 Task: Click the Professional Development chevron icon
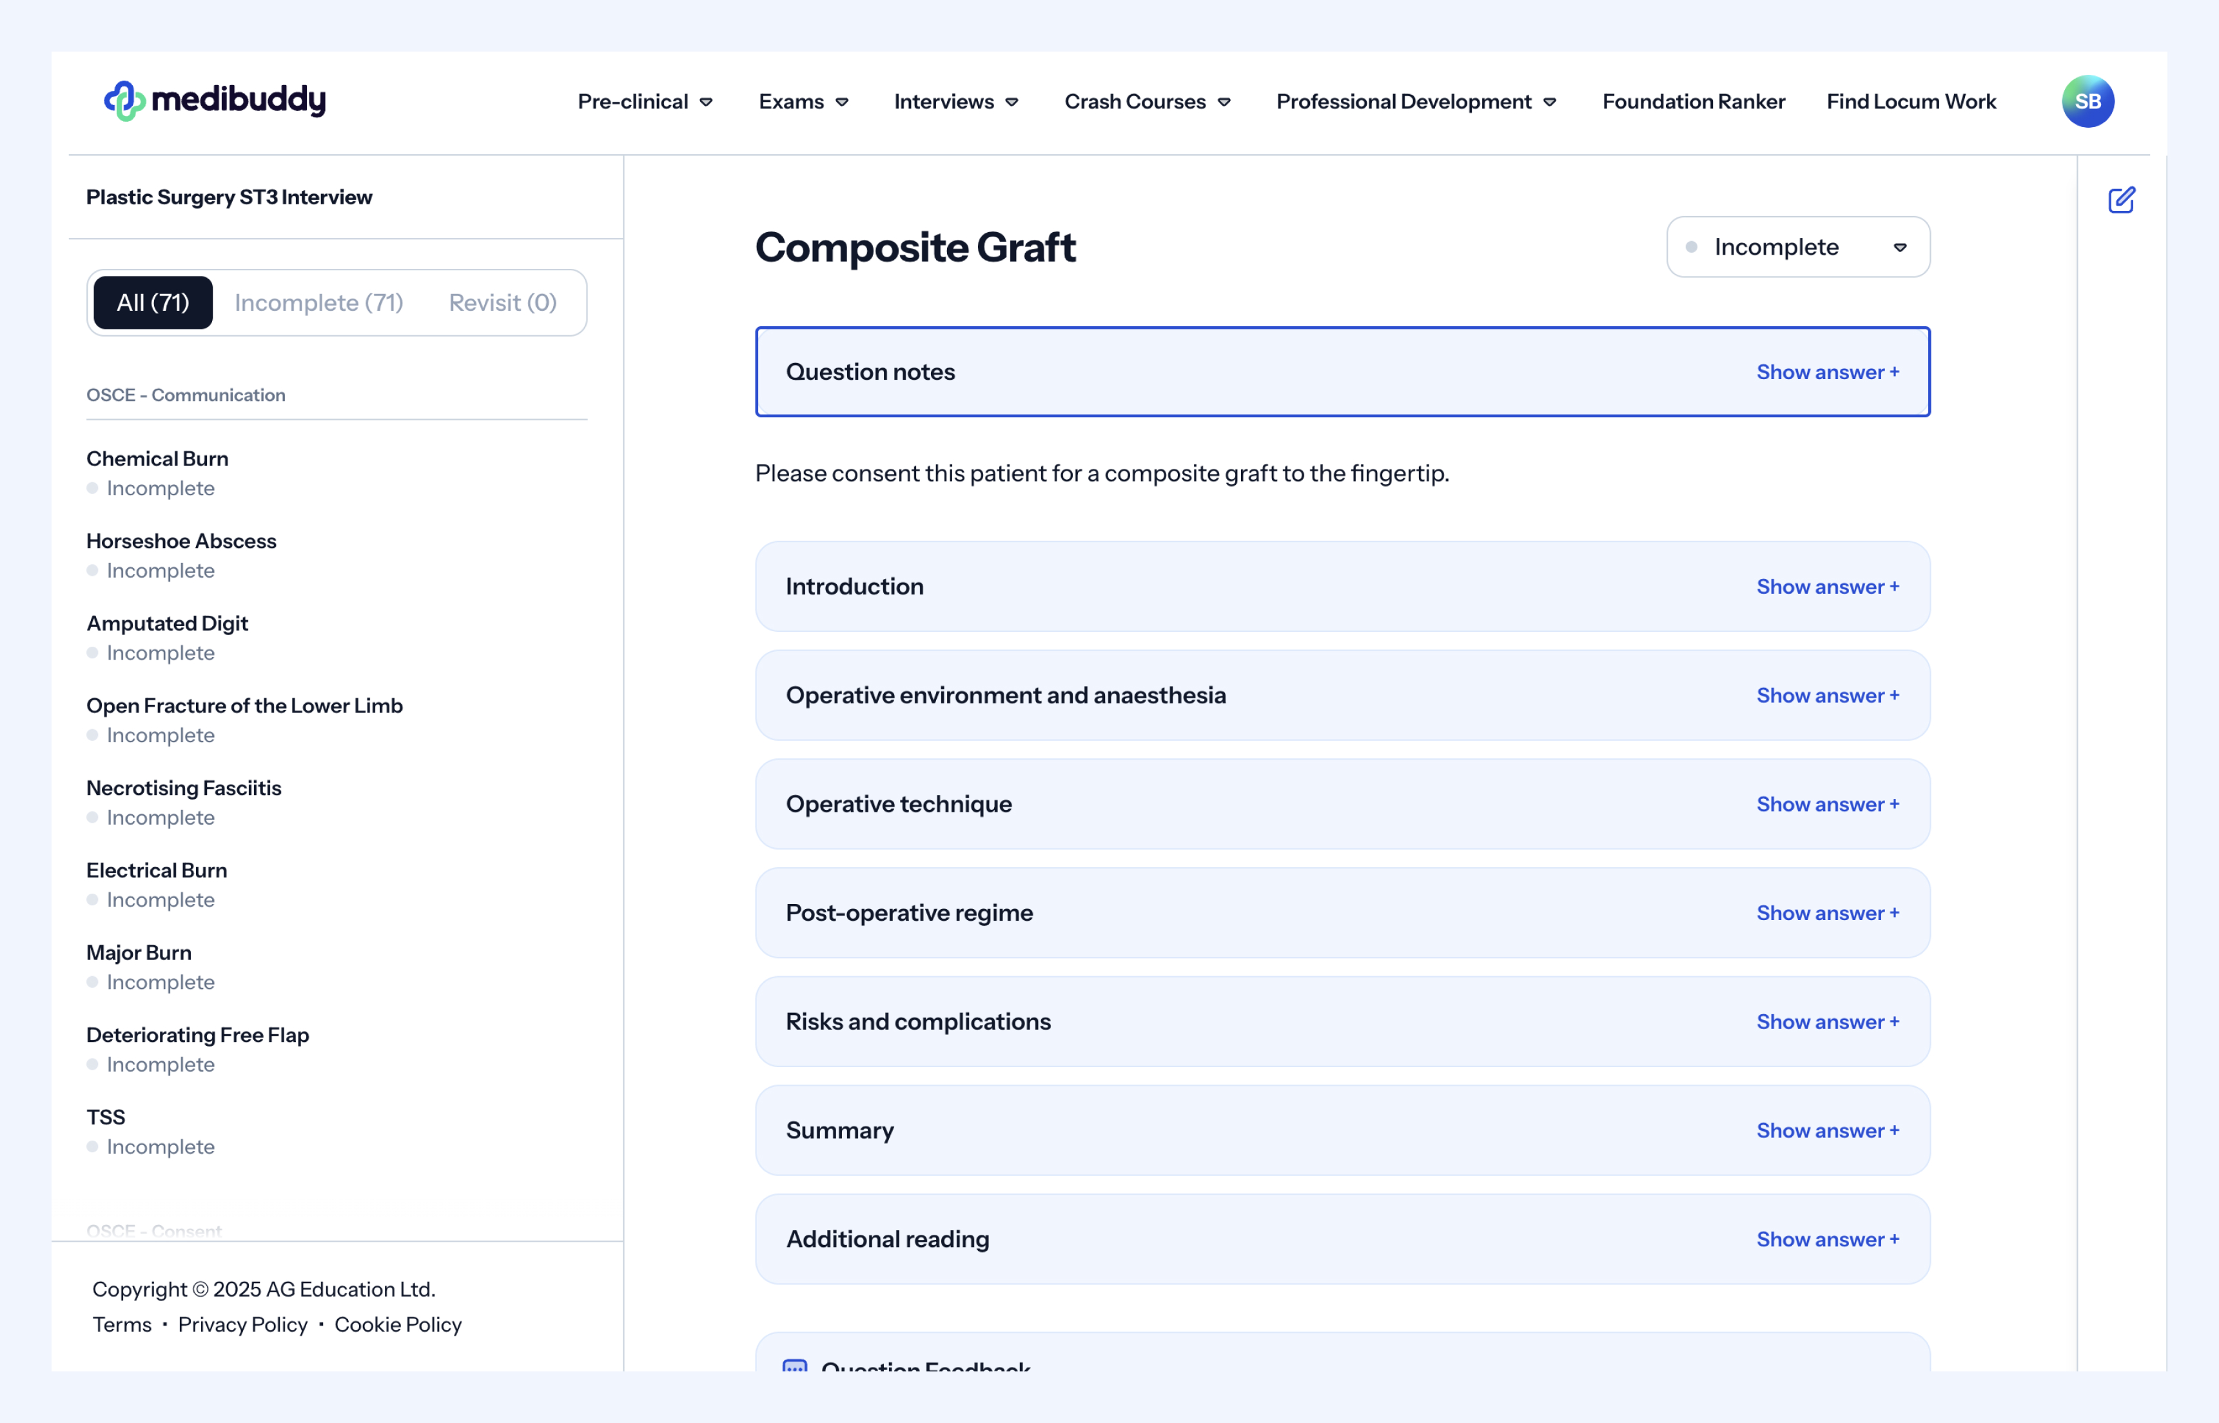coord(1550,103)
